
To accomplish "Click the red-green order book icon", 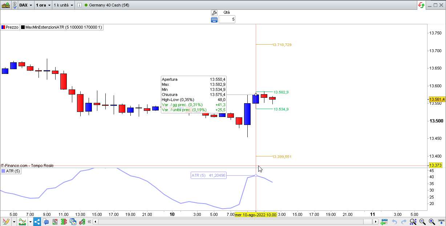I will tap(64, 222).
